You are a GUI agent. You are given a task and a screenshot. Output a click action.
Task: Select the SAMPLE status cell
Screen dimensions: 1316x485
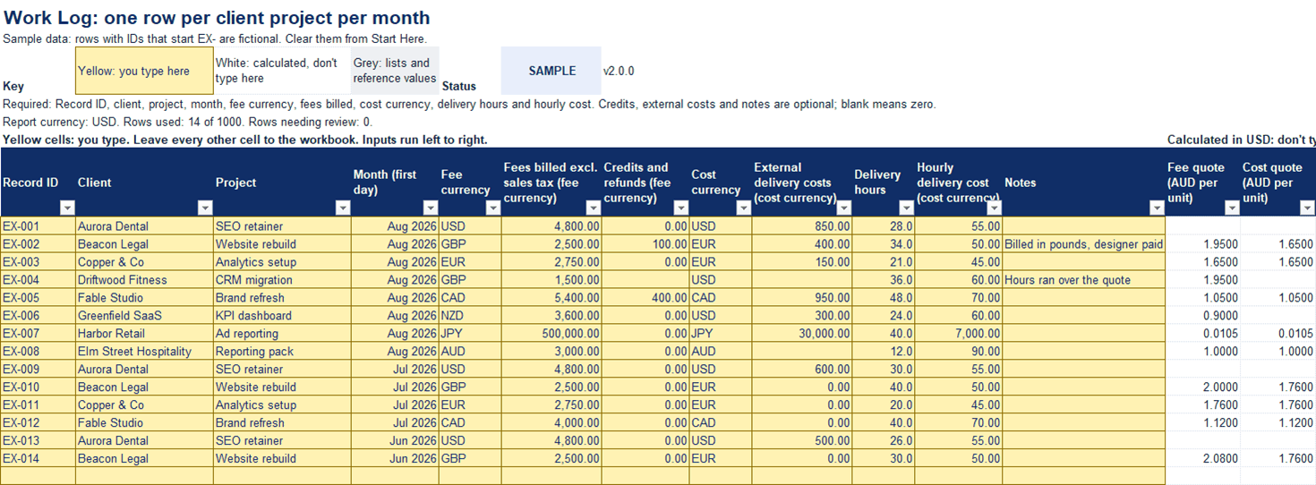[x=551, y=71]
